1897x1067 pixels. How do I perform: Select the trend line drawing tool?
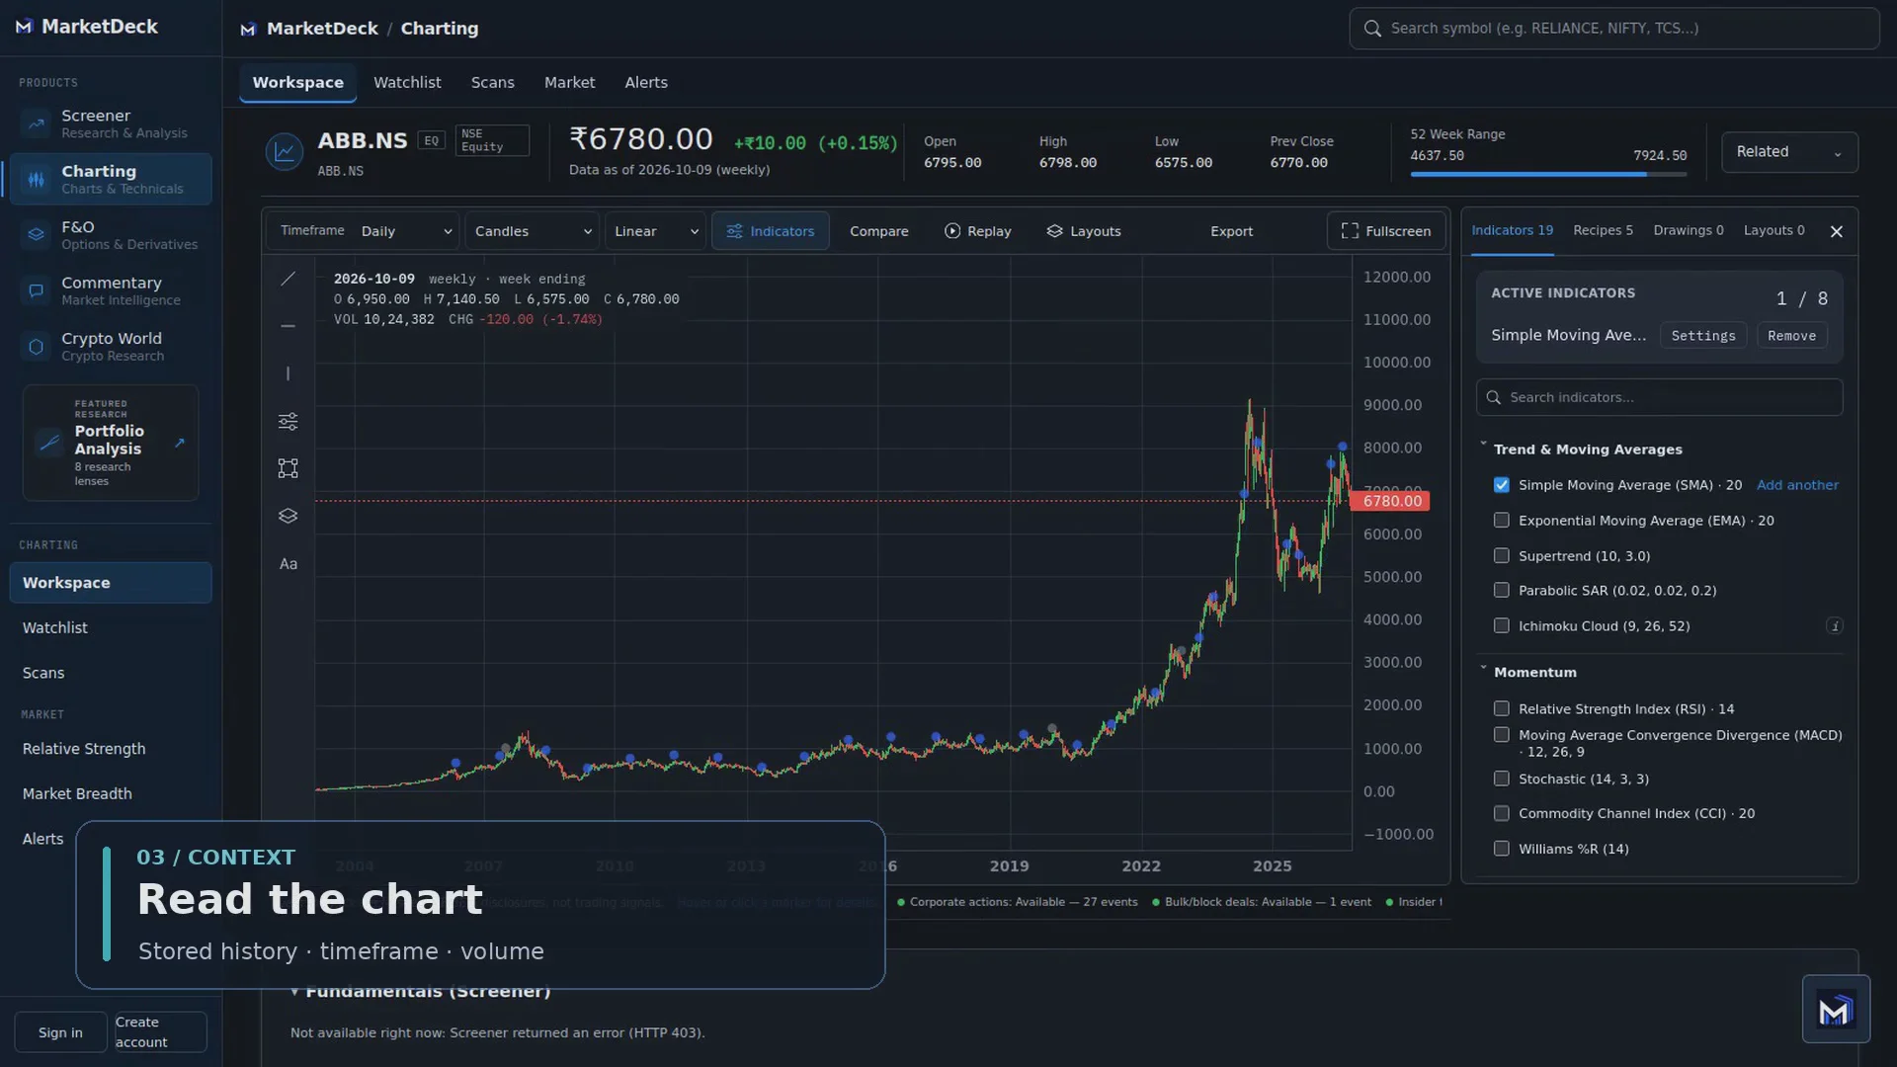pyautogui.click(x=288, y=280)
